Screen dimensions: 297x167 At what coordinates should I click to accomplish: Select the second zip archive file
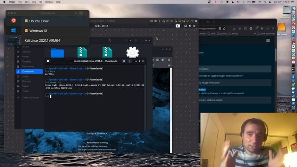coord(107,52)
